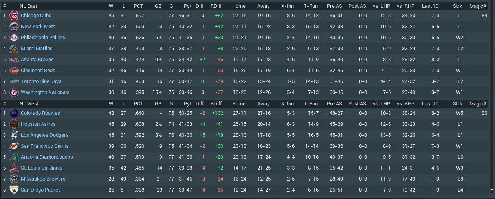Click the Houston Astros logo icon
The image size is (495, 199).
coord(14,124)
